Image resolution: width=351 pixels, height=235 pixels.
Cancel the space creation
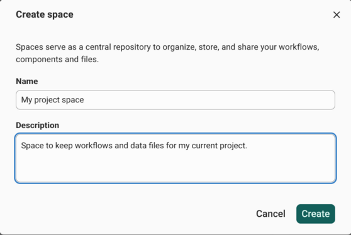point(270,214)
